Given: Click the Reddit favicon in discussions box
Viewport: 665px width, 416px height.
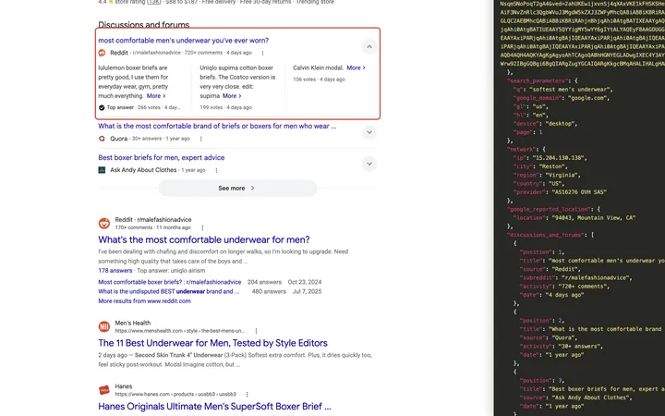Looking at the screenshot, I should 102,53.
